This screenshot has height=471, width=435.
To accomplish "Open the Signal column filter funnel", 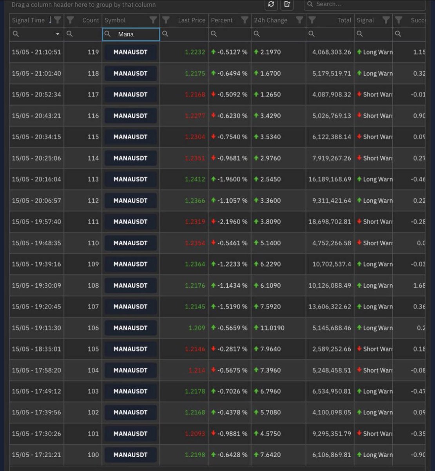I will coord(386,20).
